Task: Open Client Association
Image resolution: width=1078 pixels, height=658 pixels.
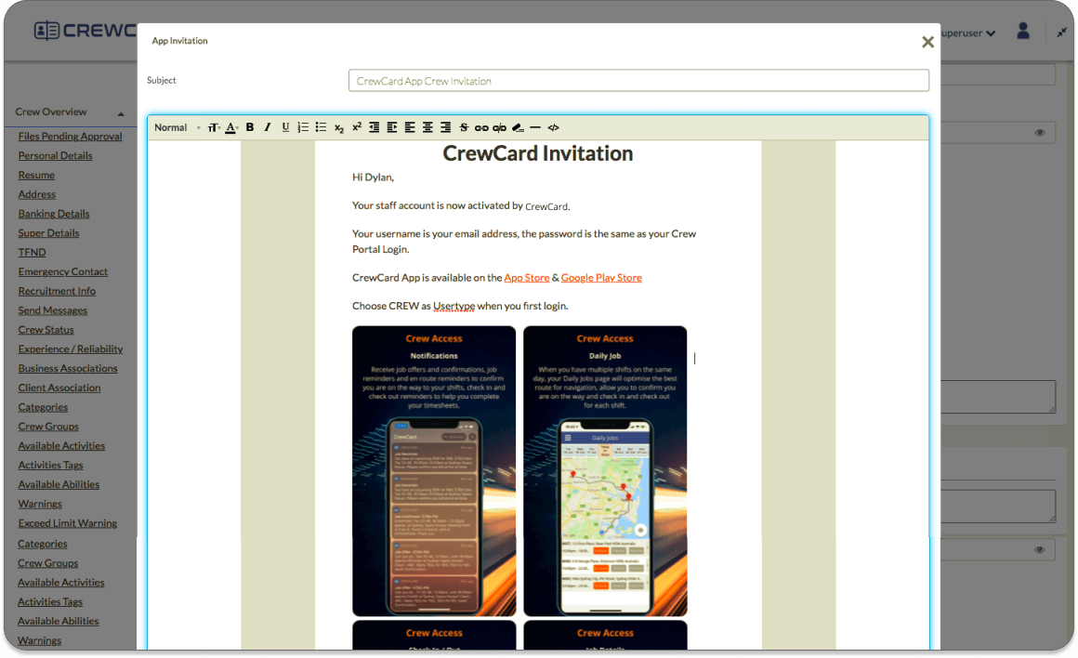Action: (x=59, y=388)
